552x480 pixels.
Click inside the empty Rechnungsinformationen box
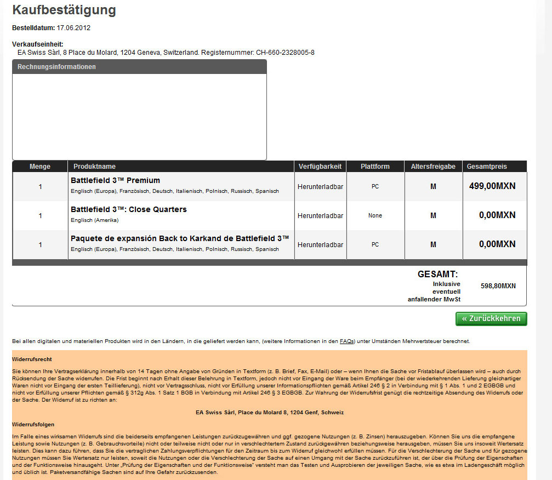point(139,117)
